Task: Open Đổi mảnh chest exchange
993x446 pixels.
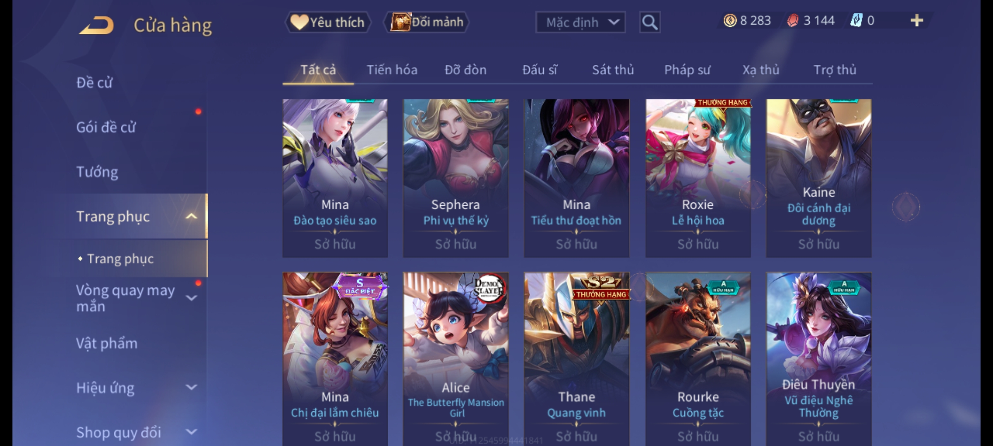Action: point(427,22)
